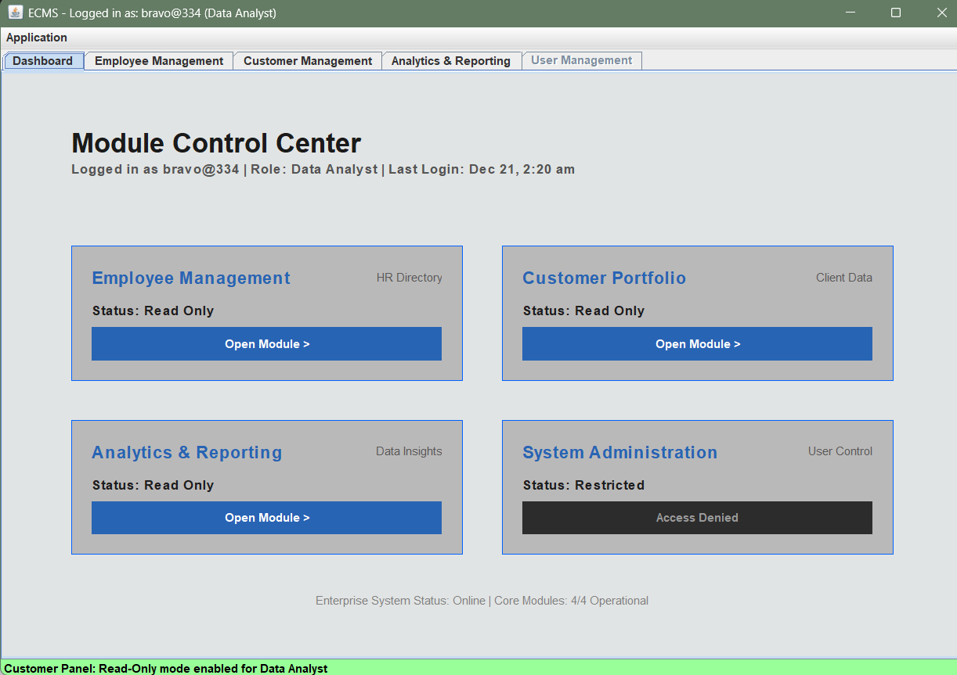The width and height of the screenshot is (957, 675).
Task: Click the disabled User Management tab
Action: [x=581, y=60]
